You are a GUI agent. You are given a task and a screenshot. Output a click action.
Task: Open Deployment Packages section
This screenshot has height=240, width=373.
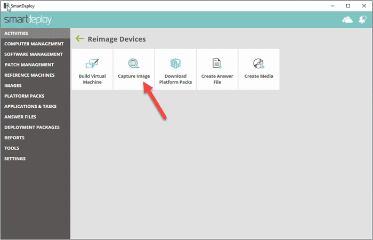click(x=35, y=127)
